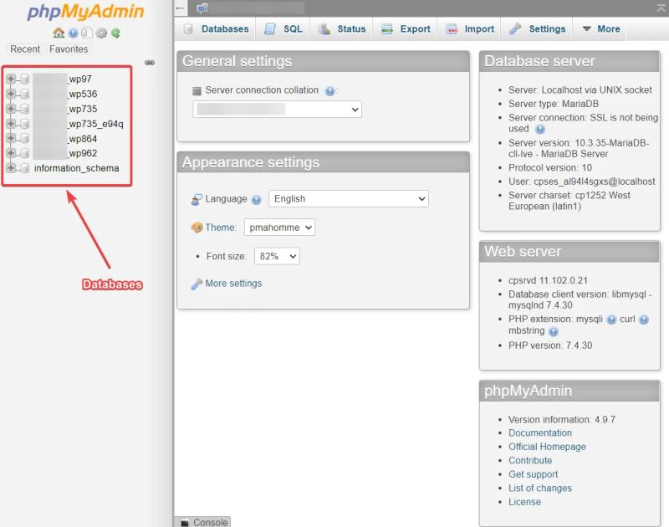Open the Font size dropdown
Viewport: 669px width, 527px height.
click(x=276, y=256)
